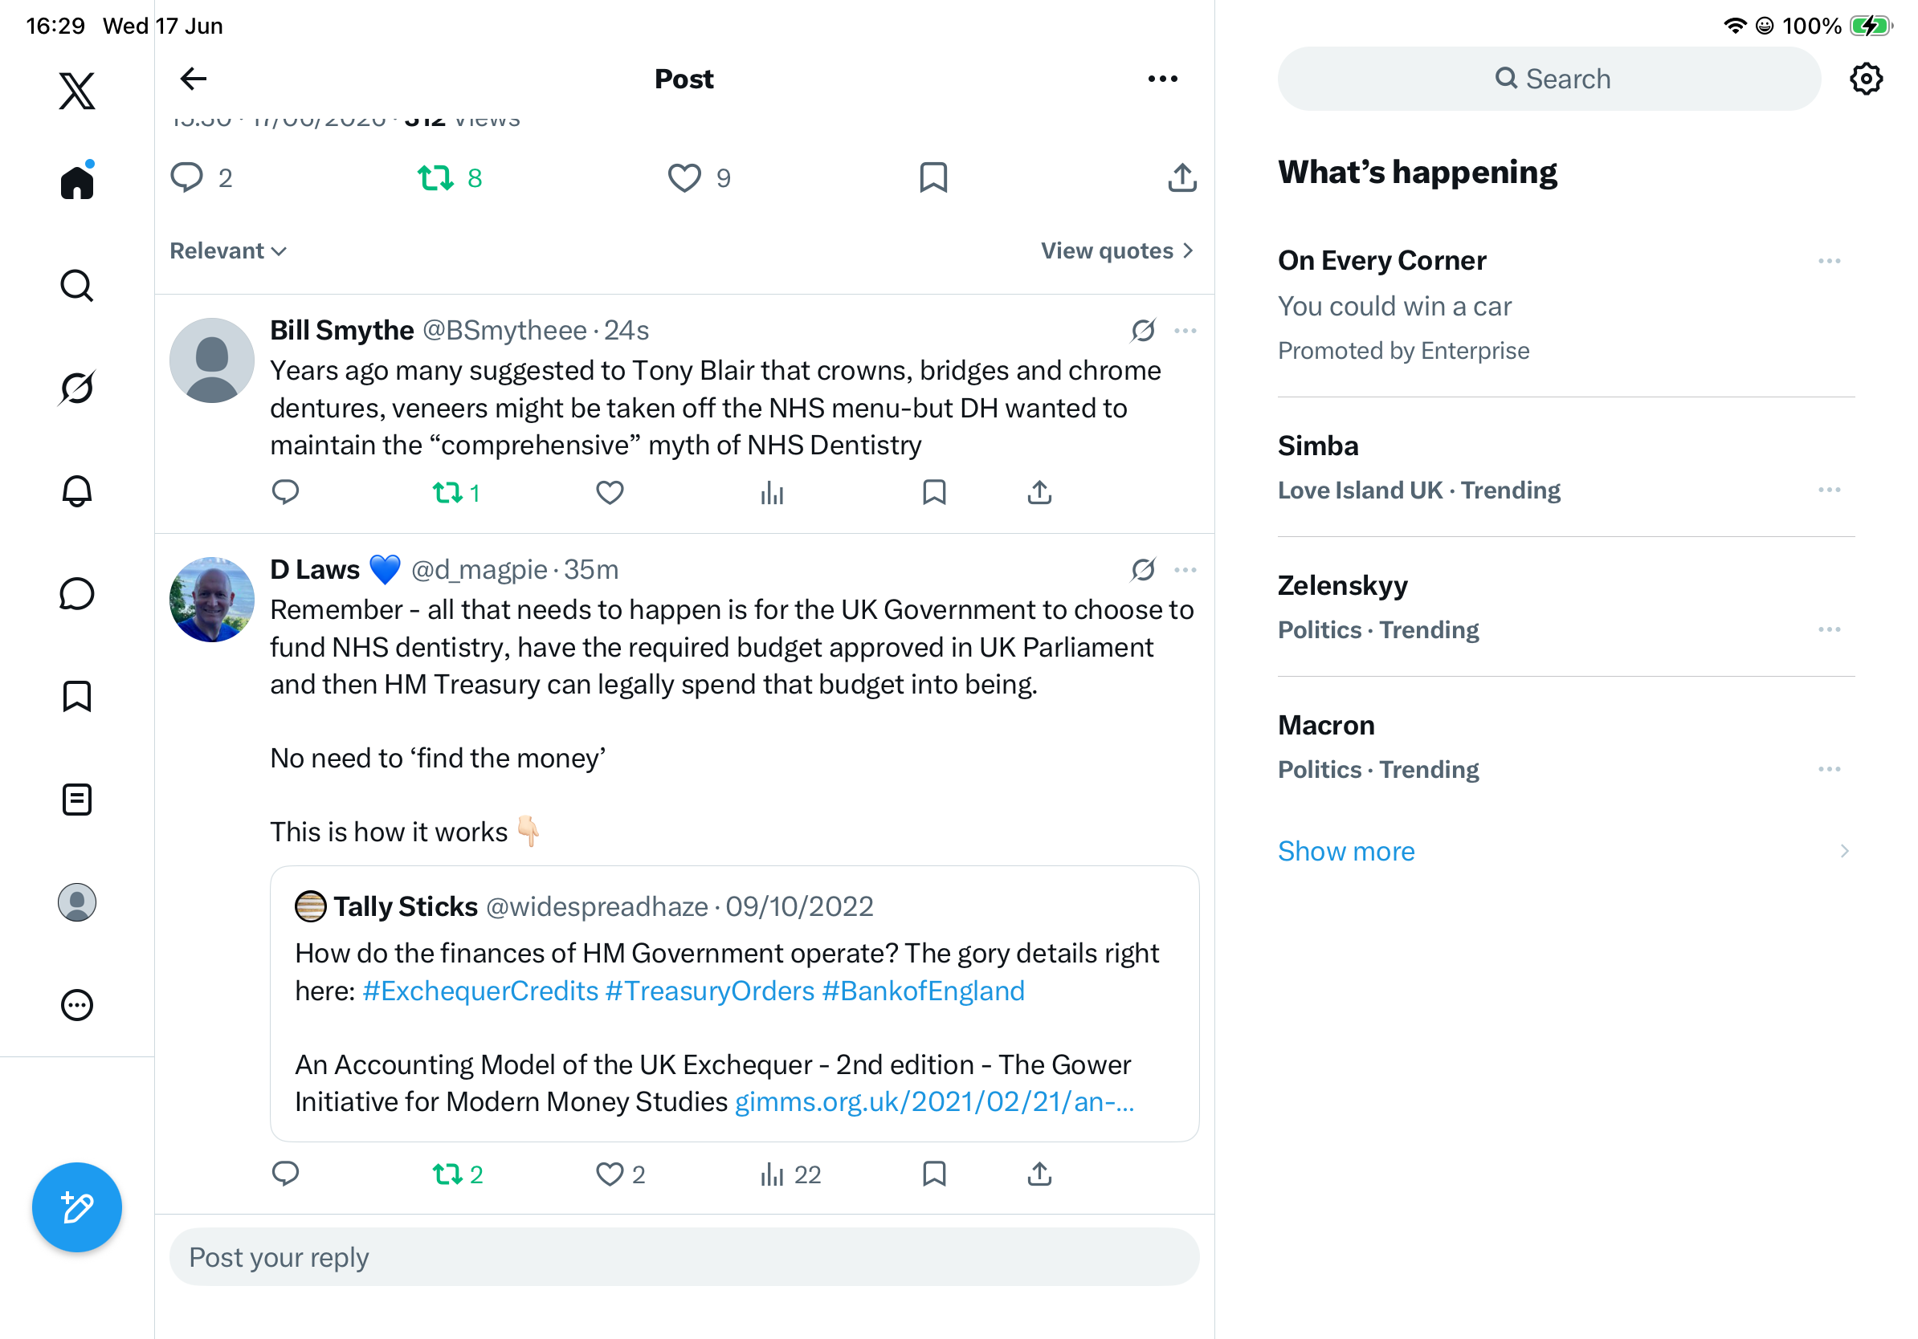1918x1339 pixels.
Task: Open Notifications bell in sidebar
Action: [x=77, y=490]
